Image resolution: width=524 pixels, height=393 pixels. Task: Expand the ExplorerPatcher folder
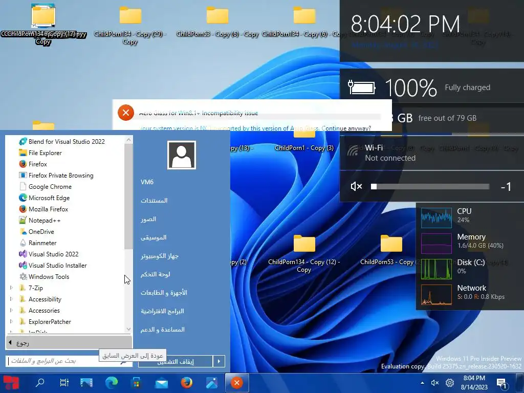click(x=11, y=321)
